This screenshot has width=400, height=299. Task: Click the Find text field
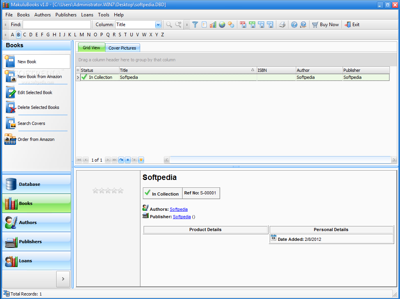pyautogui.click(x=57, y=25)
